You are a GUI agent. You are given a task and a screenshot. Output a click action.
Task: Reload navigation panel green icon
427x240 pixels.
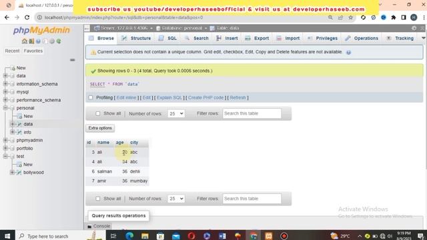pos(59,41)
